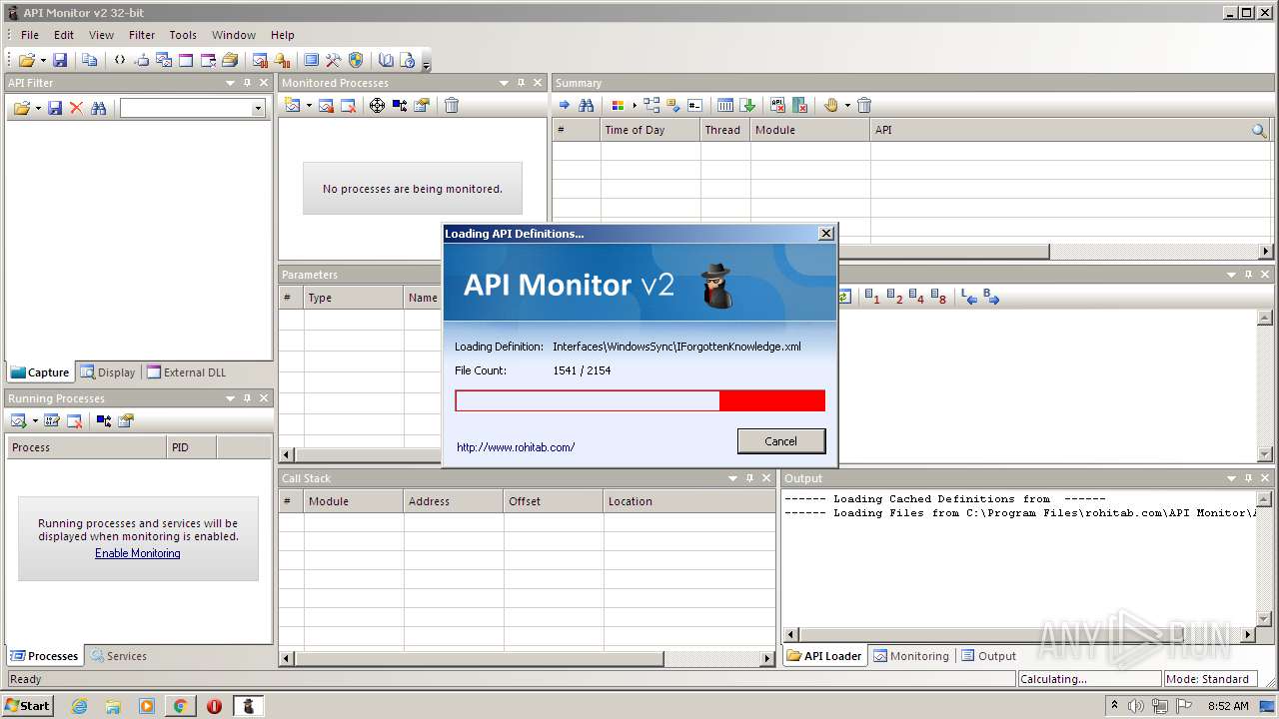Image resolution: width=1279 pixels, height=719 pixels.
Task: Click the tools wrench-hammer icon
Action: point(334,61)
